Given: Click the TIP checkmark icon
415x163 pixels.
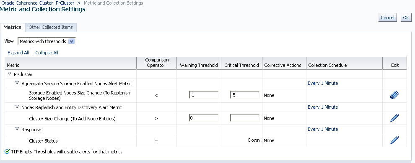Looking at the screenshot, I should click(x=7, y=152).
